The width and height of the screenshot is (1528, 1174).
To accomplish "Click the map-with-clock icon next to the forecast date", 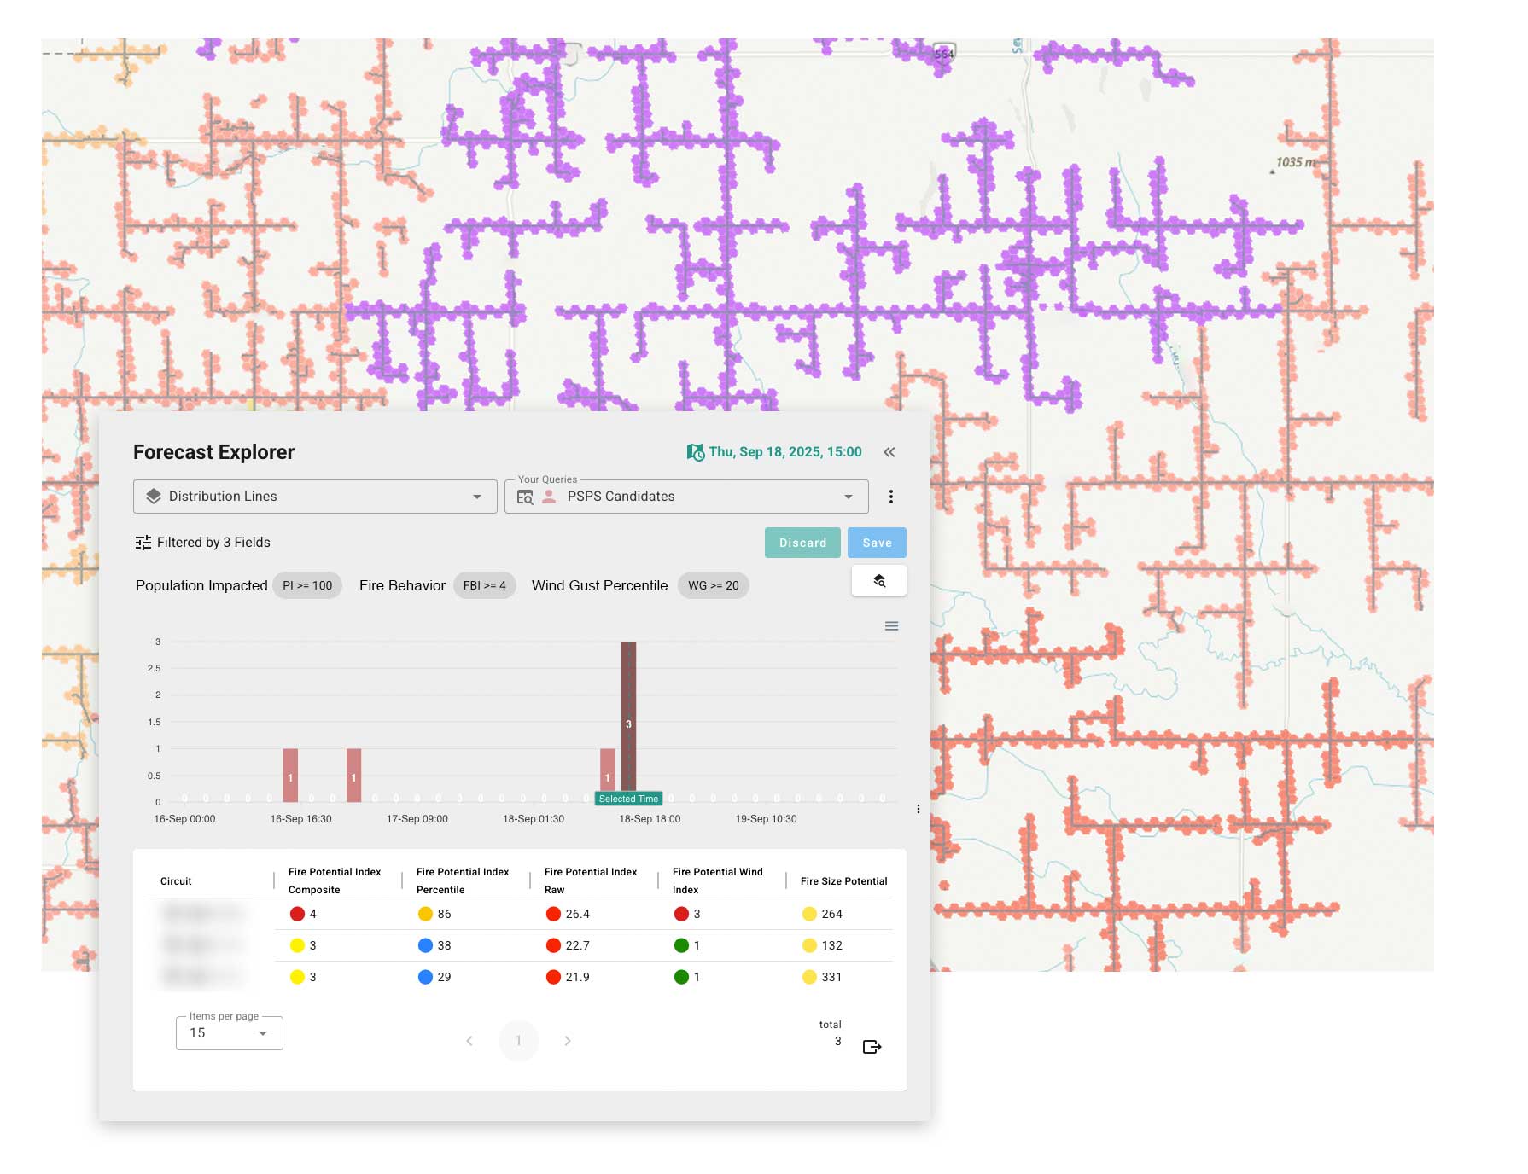I will click(x=696, y=451).
